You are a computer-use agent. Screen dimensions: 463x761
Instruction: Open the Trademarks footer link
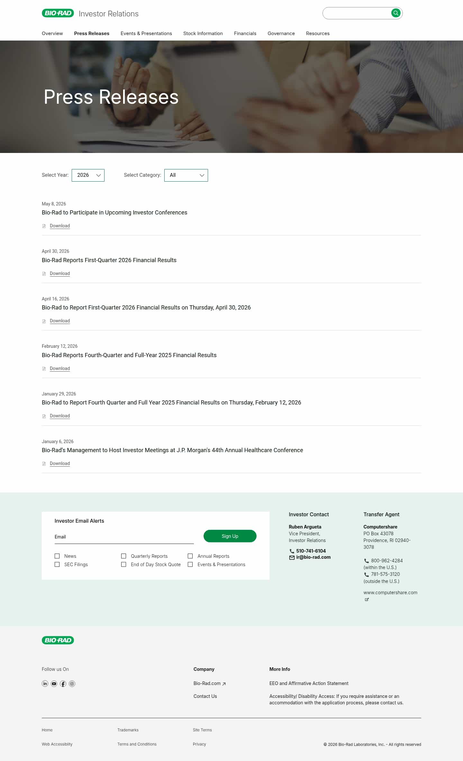click(x=128, y=730)
